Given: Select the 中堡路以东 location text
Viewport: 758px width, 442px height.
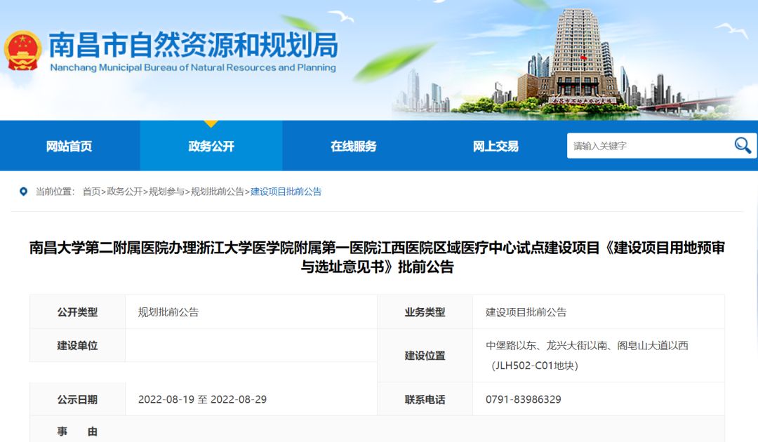Looking at the screenshot, I should point(587,356).
